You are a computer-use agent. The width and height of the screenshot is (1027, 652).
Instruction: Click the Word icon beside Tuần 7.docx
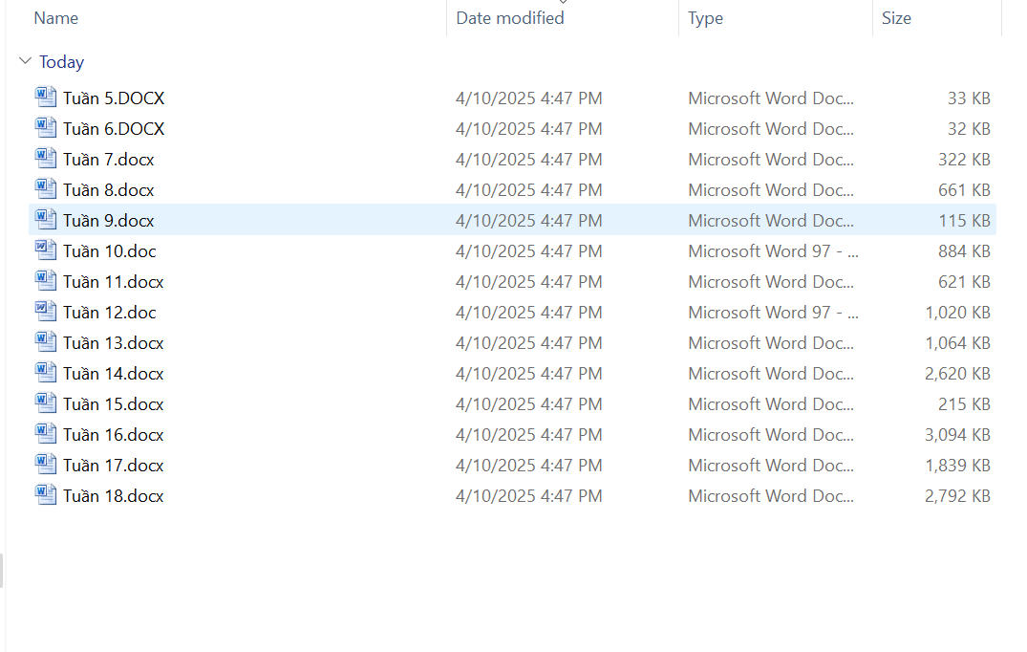pyautogui.click(x=46, y=159)
